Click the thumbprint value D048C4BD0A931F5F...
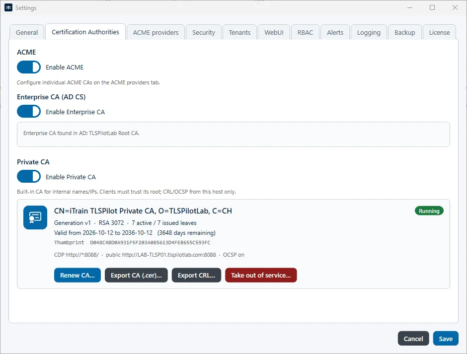Viewport: 467px width, 354px height. pos(150,242)
